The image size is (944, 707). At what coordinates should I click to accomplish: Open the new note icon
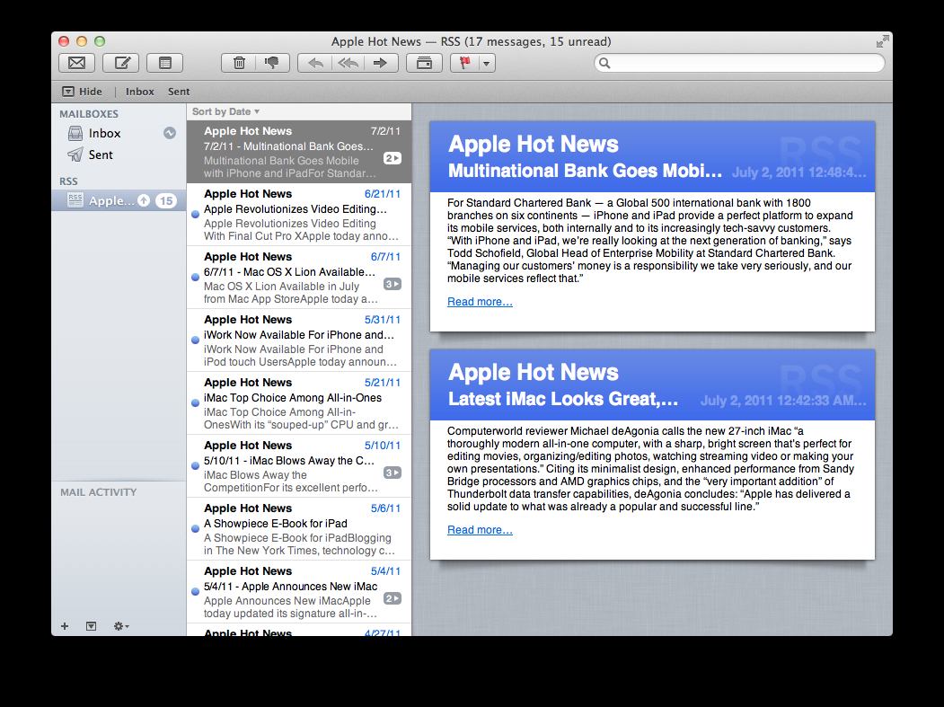coord(165,63)
